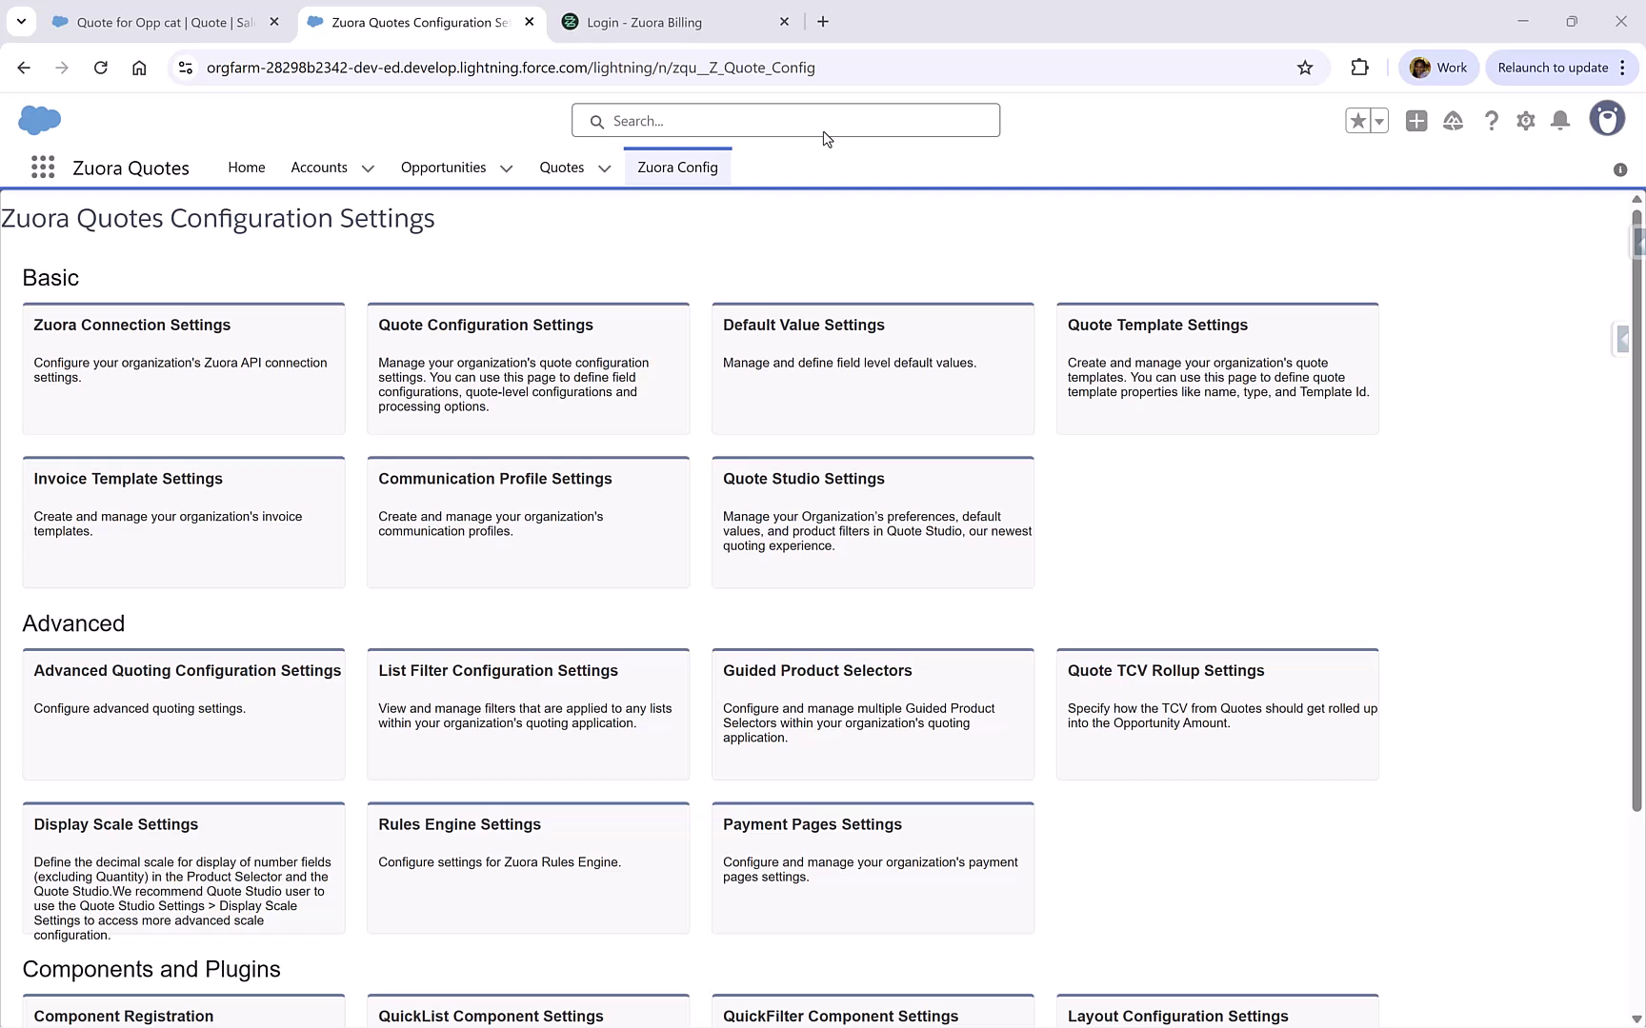Bookmark the page with the browser star

click(1305, 68)
